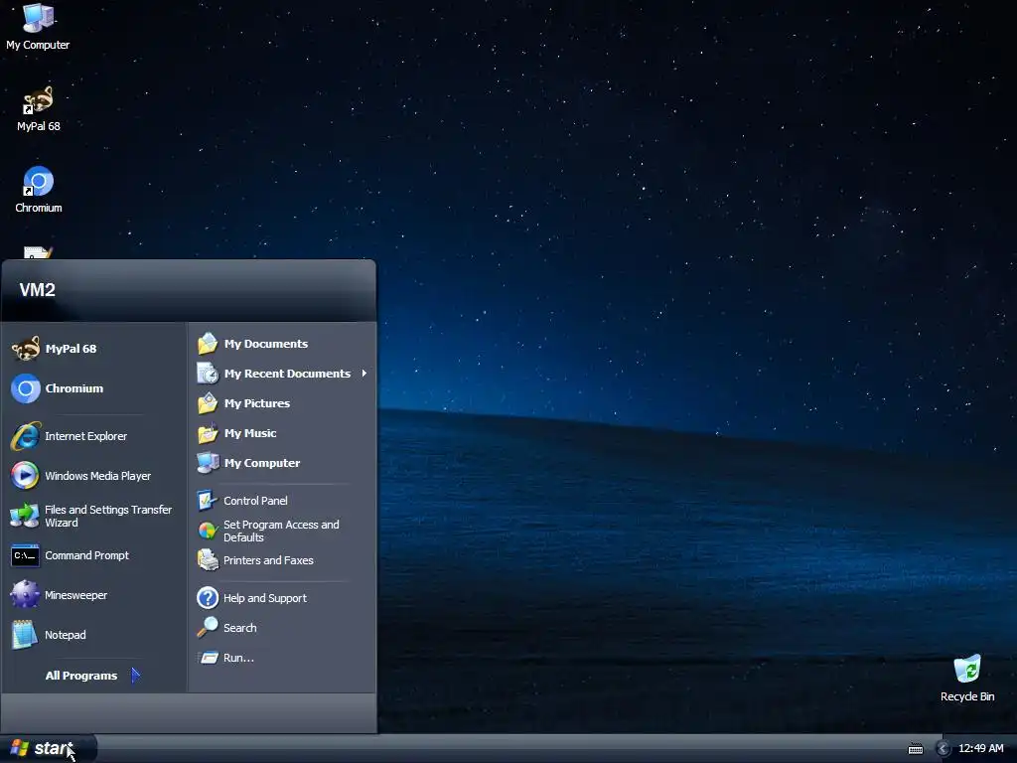Click the on-screen keyboard tray icon
This screenshot has height=763, width=1017.
coord(915,749)
